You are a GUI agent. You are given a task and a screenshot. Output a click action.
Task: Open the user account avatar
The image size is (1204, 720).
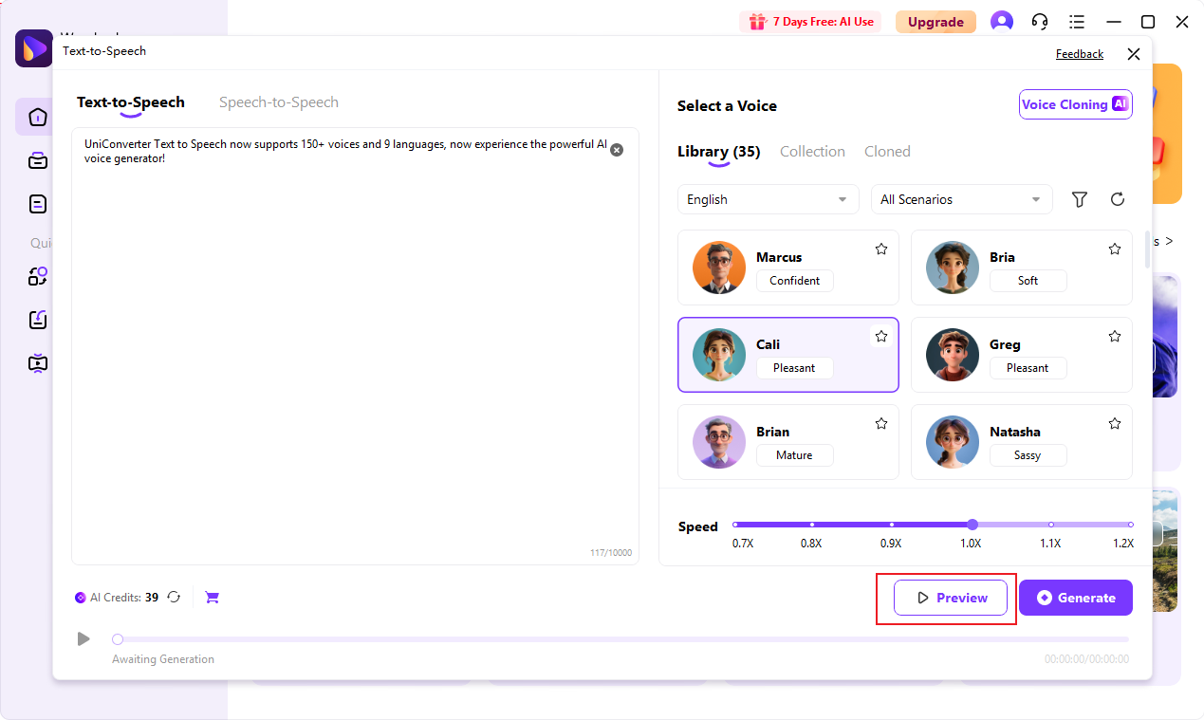click(x=1002, y=22)
